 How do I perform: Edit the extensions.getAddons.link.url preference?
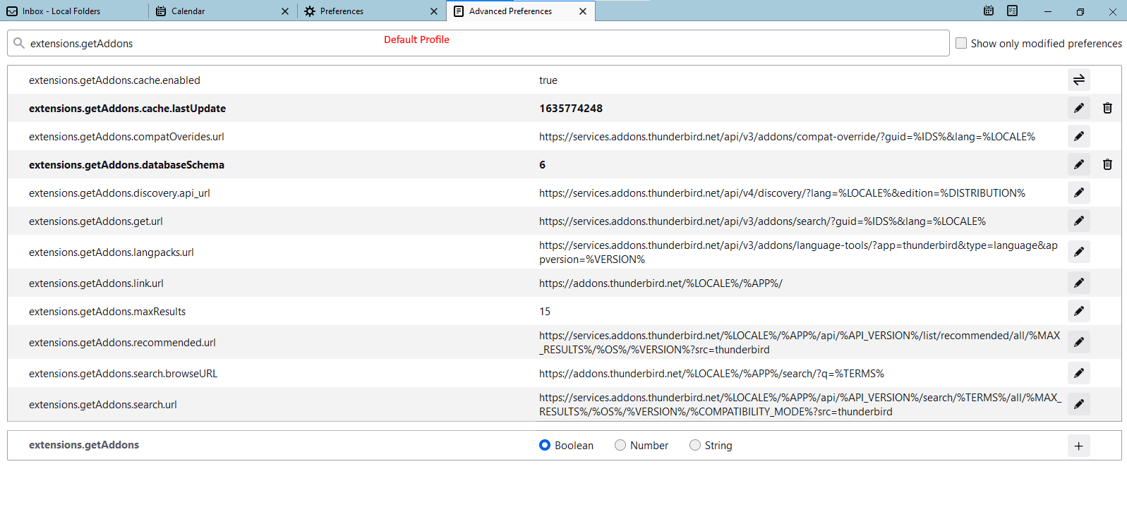[x=1078, y=283]
